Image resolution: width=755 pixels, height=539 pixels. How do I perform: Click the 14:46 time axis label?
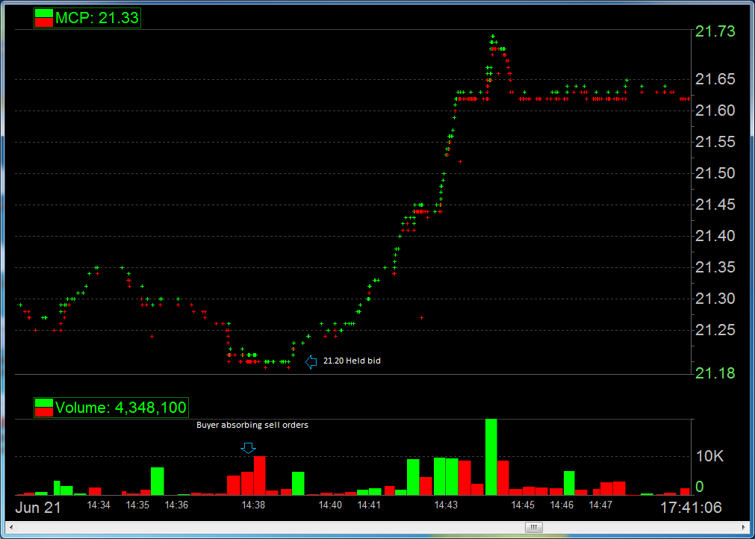coord(562,505)
